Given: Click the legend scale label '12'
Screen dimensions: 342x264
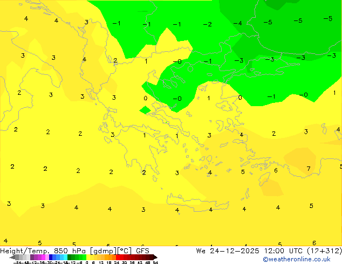Looking at the screenshot, I should (x=101, y=262).
